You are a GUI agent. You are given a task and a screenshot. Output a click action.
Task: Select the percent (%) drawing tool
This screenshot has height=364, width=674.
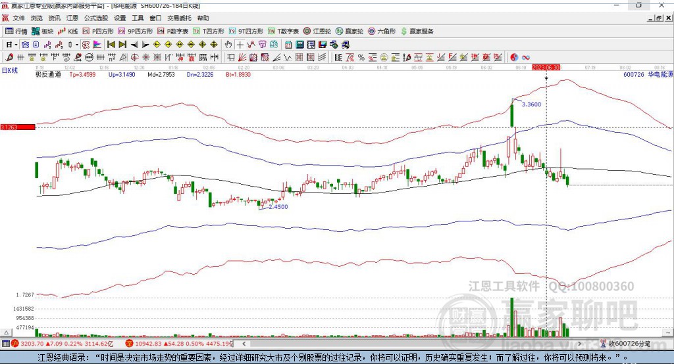click(361, 57)
